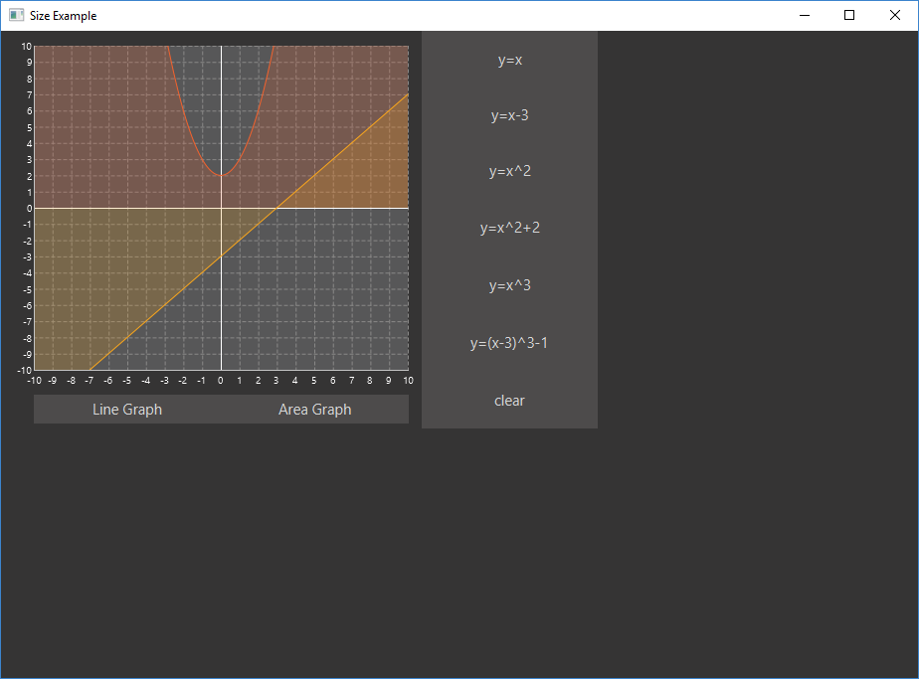The image size is (919, 679).
Task: Select the y=x-3 equation button
Action: click(x=509, y=115)
